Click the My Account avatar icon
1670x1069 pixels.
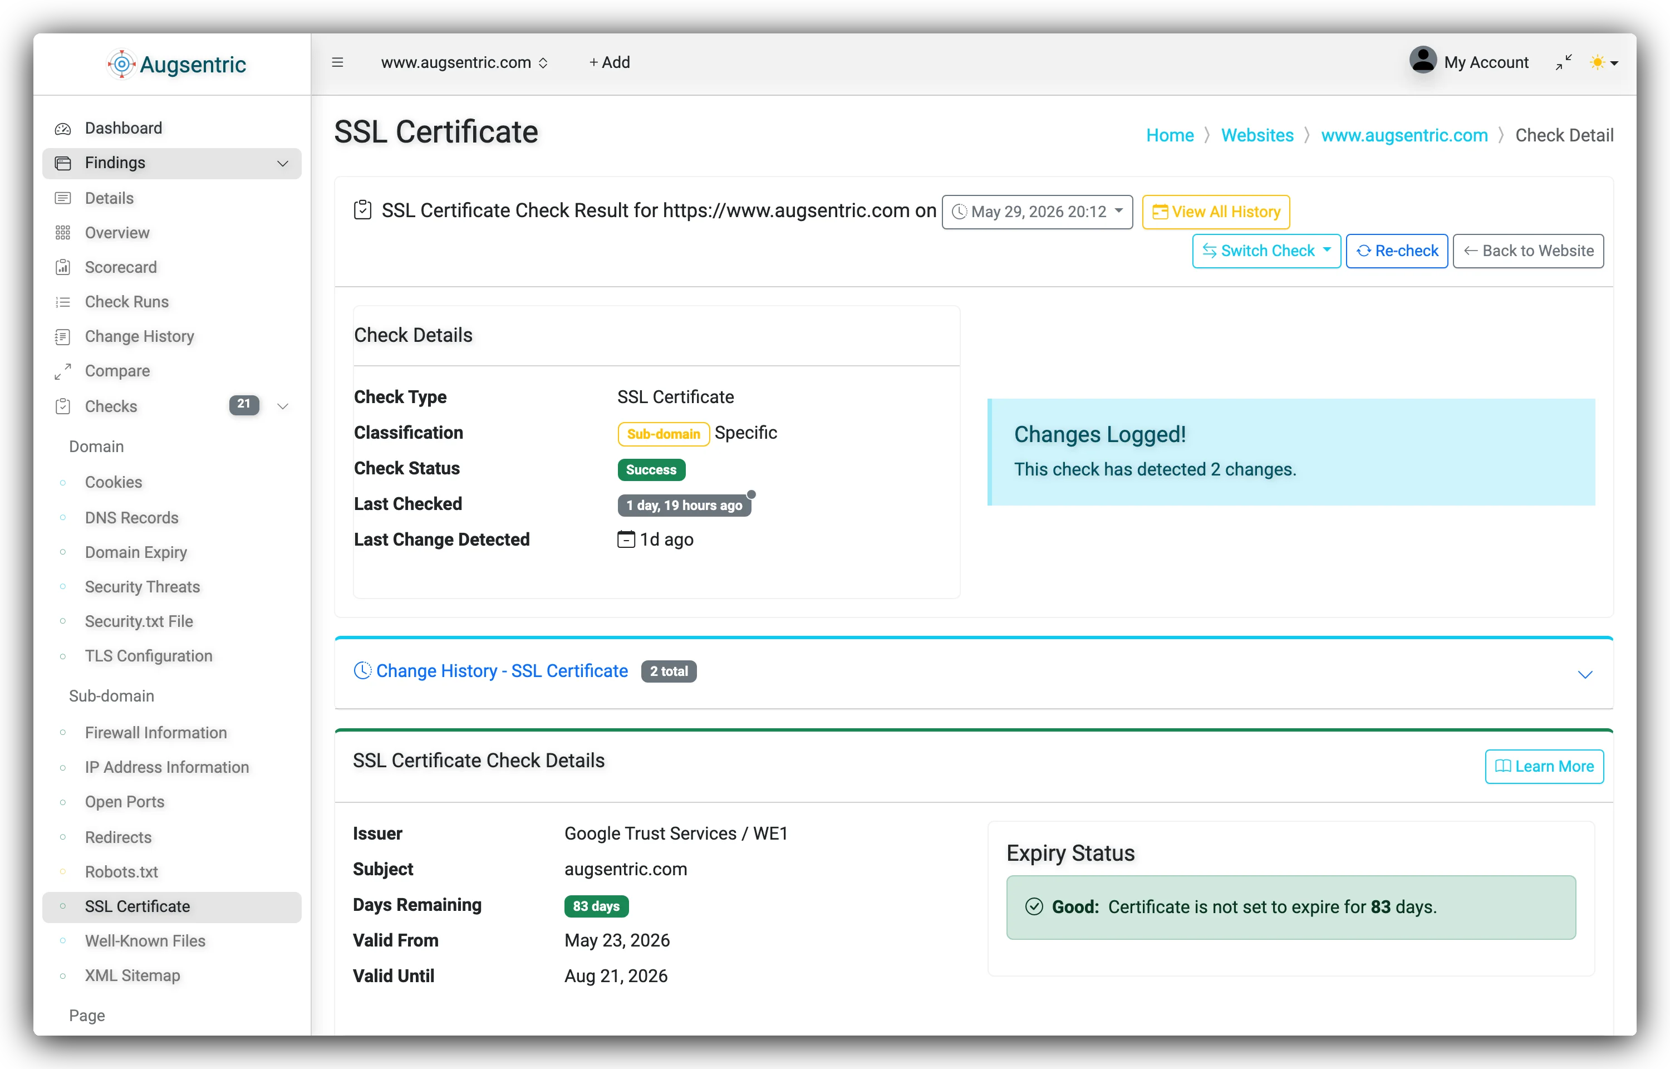(x=1423, y=60)
